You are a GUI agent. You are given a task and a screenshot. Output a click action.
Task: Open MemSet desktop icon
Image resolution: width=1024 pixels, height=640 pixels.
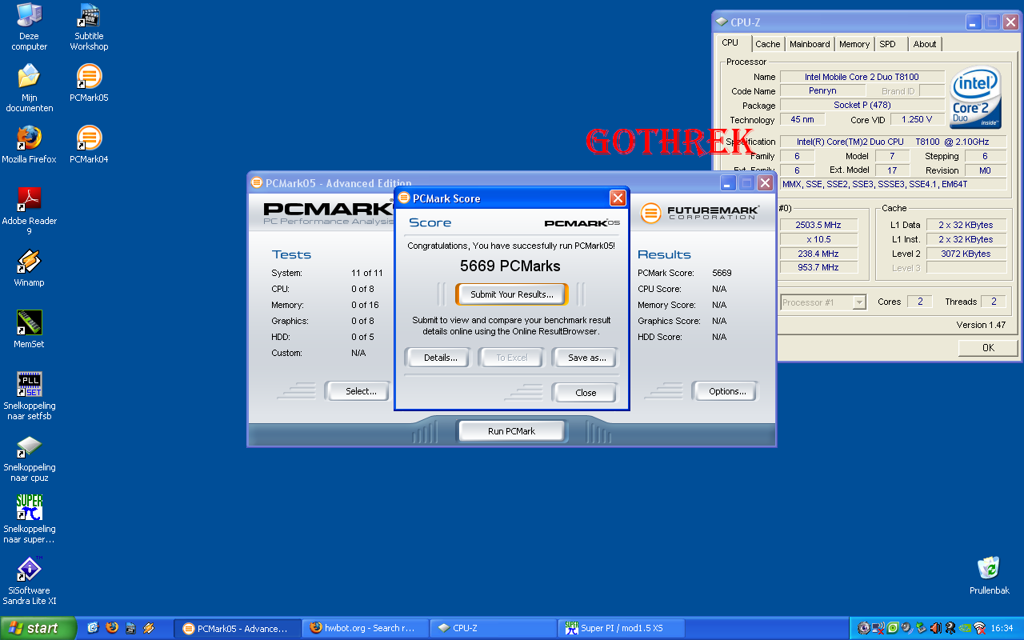pos(30,330)
